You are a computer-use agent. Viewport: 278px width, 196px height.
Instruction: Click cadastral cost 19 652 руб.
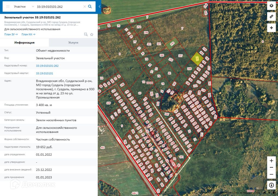[44, 147]
